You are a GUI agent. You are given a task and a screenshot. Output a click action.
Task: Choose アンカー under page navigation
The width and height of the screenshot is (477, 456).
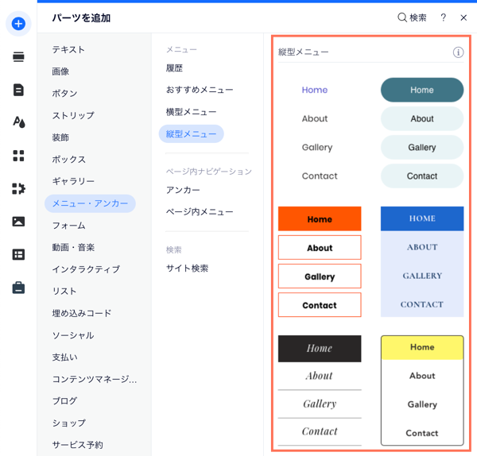click(x=183, y=190)
